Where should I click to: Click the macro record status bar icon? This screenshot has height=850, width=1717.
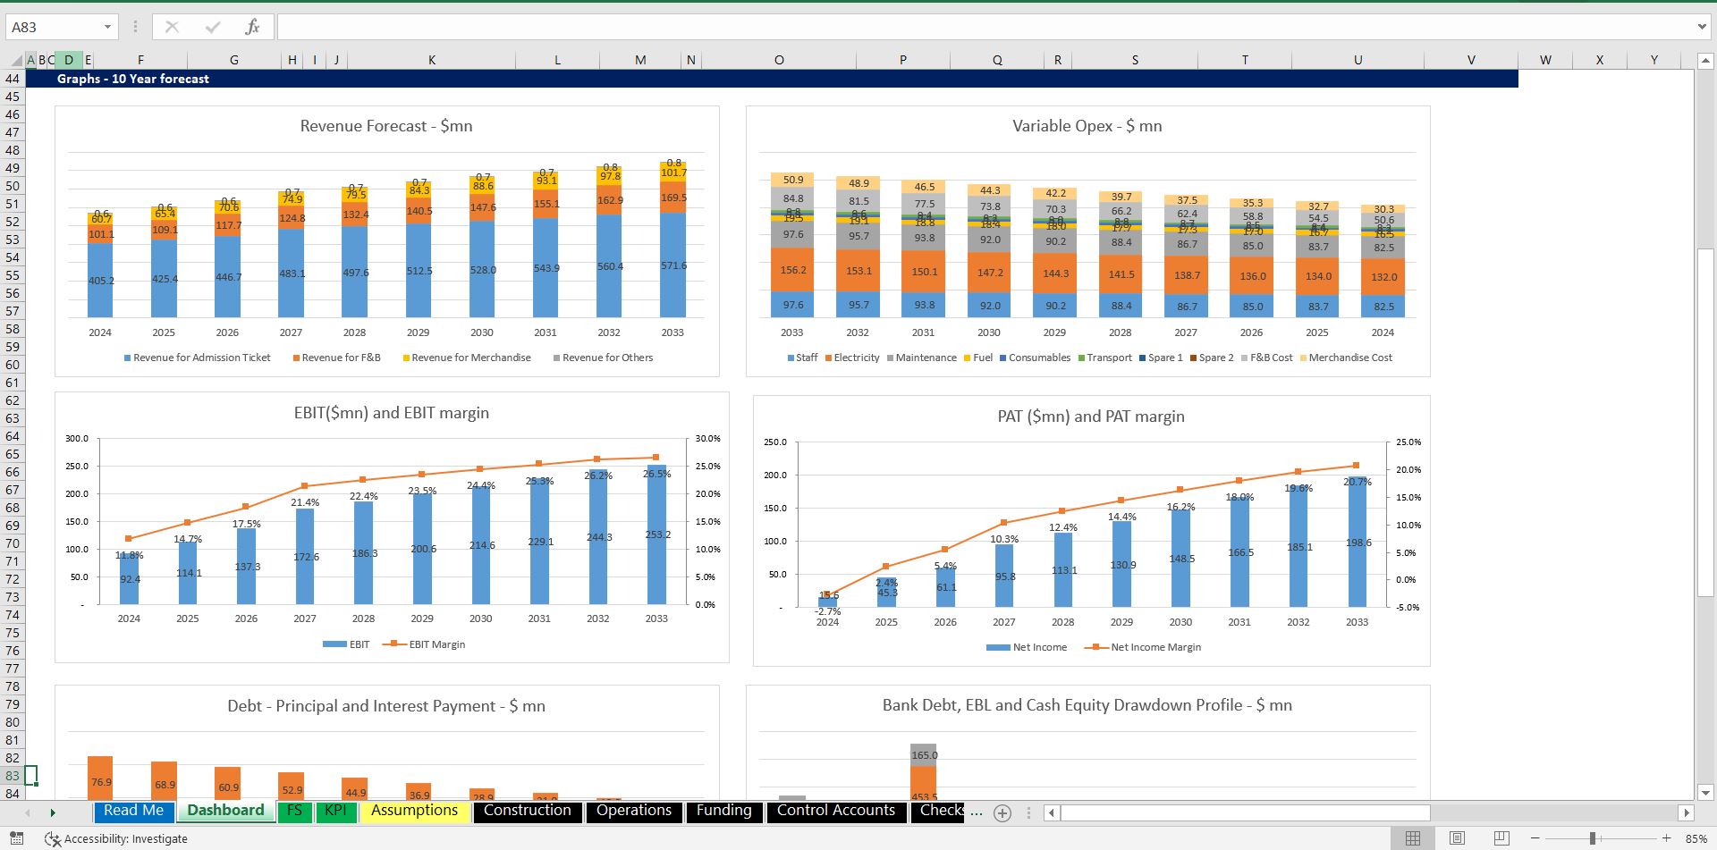(16, 838)
